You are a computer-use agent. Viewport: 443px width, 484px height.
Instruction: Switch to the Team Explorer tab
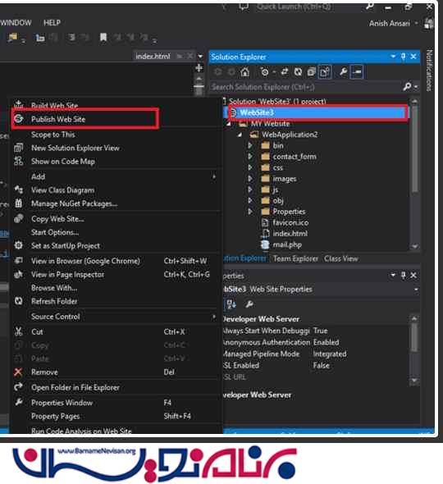(x=295, y=258)
